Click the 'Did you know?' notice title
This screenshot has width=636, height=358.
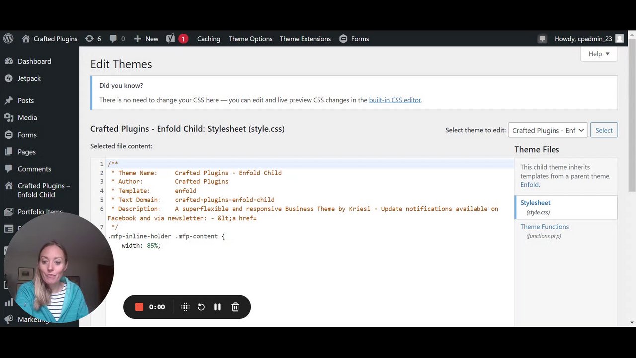point(121,85)
